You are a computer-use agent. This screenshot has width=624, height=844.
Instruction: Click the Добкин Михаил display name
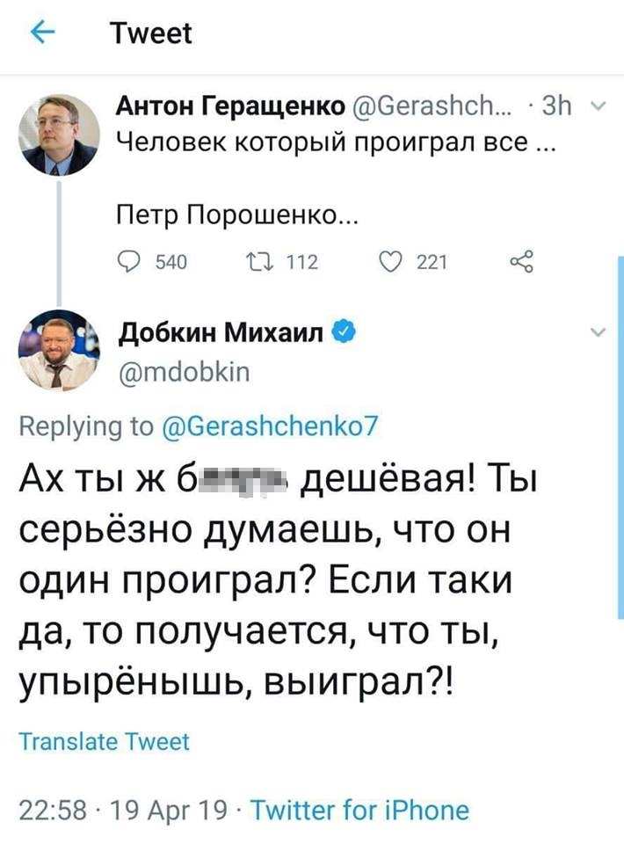pyautogui.click(x=222, y=334)
